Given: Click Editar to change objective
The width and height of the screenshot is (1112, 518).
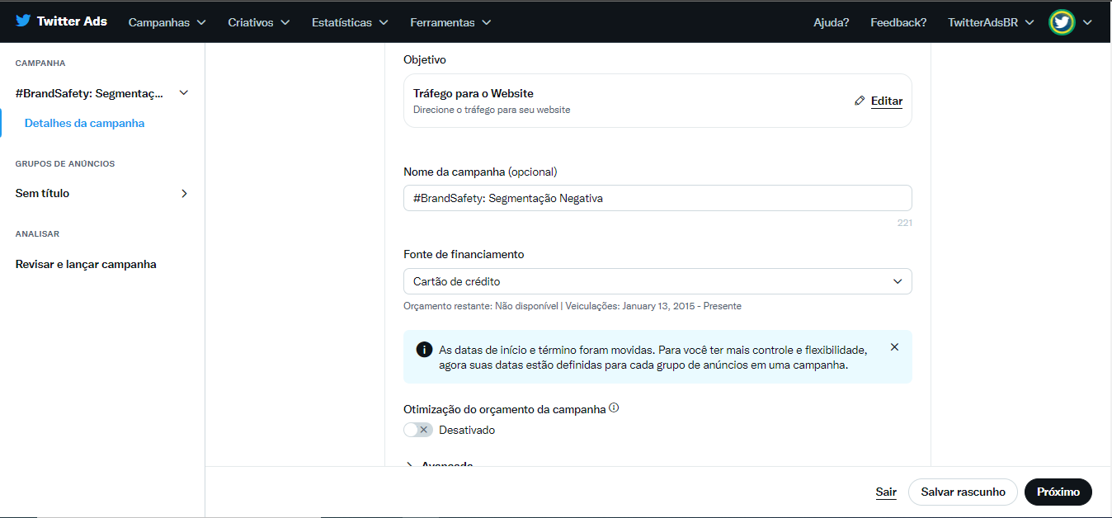Looking at the screenshot, I should coord(887,101).
